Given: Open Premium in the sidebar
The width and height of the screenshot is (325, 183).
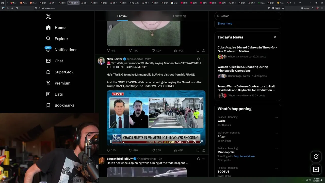Looking at the screenshot, I should point(58,83).
